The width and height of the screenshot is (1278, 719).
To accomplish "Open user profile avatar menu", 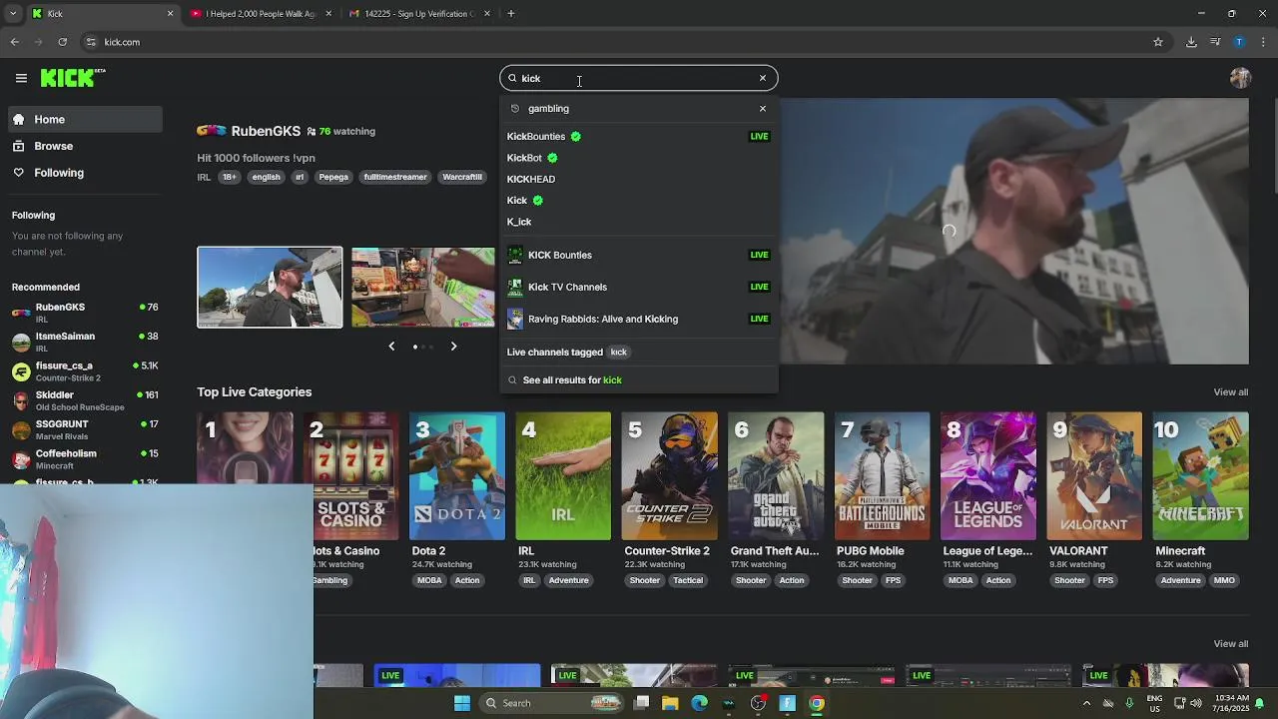I will point(1241,78).
